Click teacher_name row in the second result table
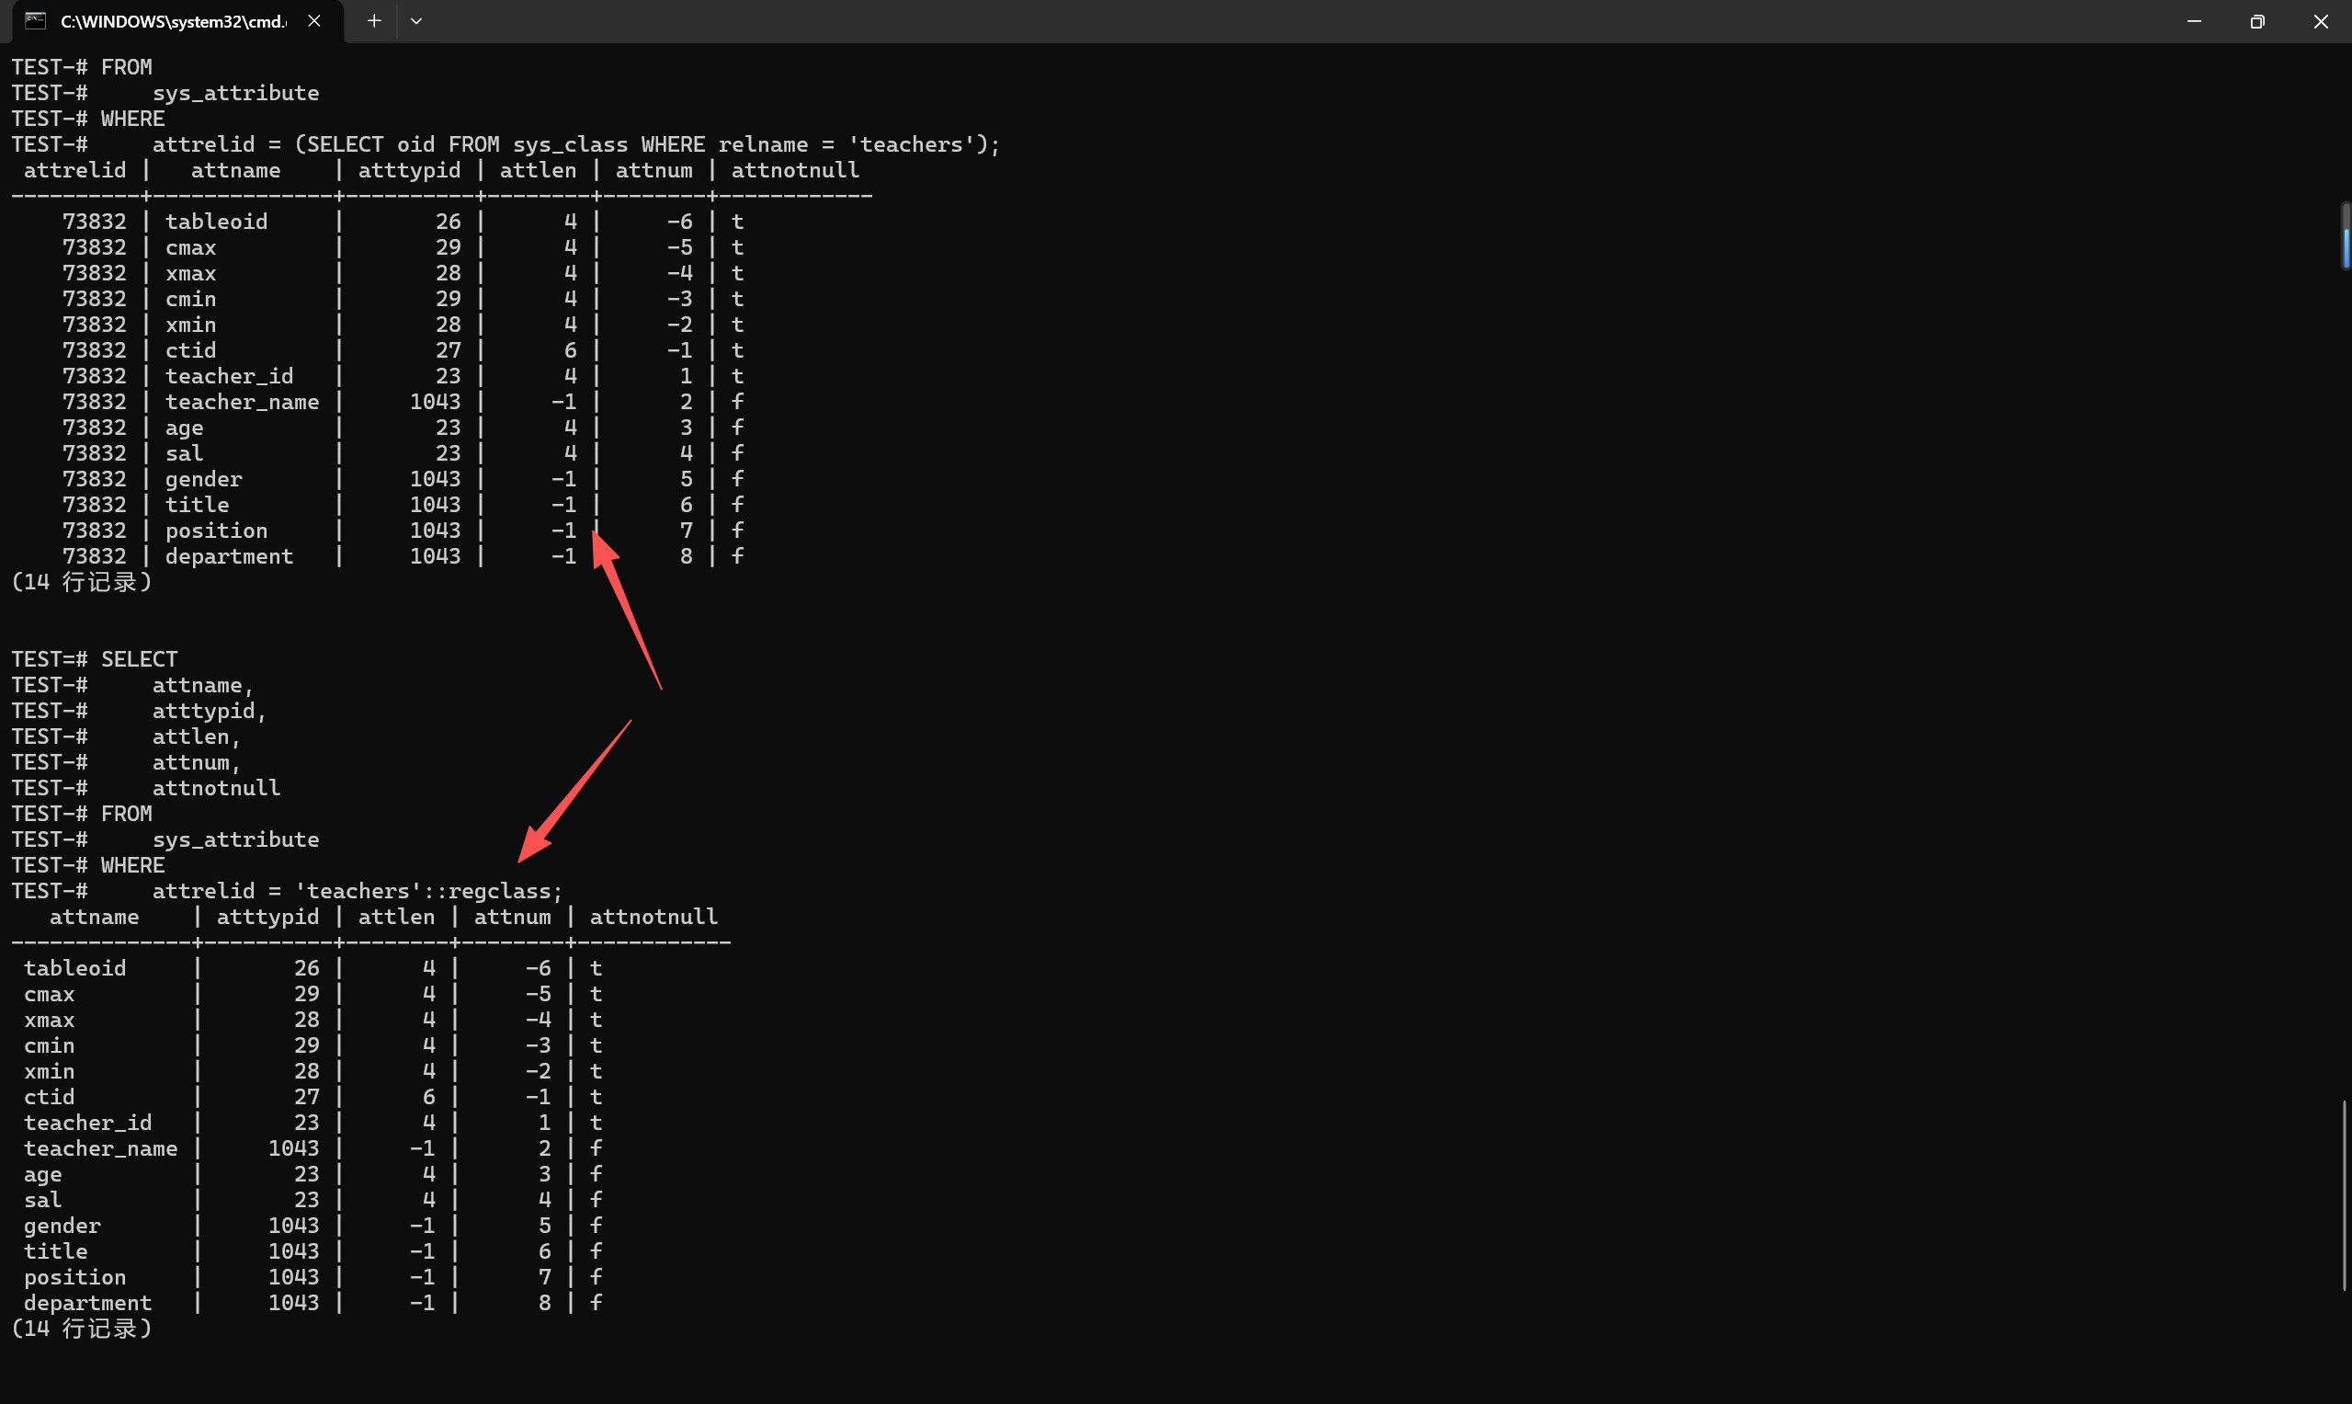The height and width of the screenshot is (1404, 2352). coord(100,1148)
